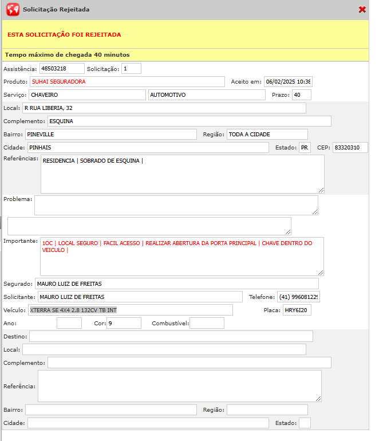Click the destination Complemento empty field
Screen dimensions: 387x441
(189, 363)
